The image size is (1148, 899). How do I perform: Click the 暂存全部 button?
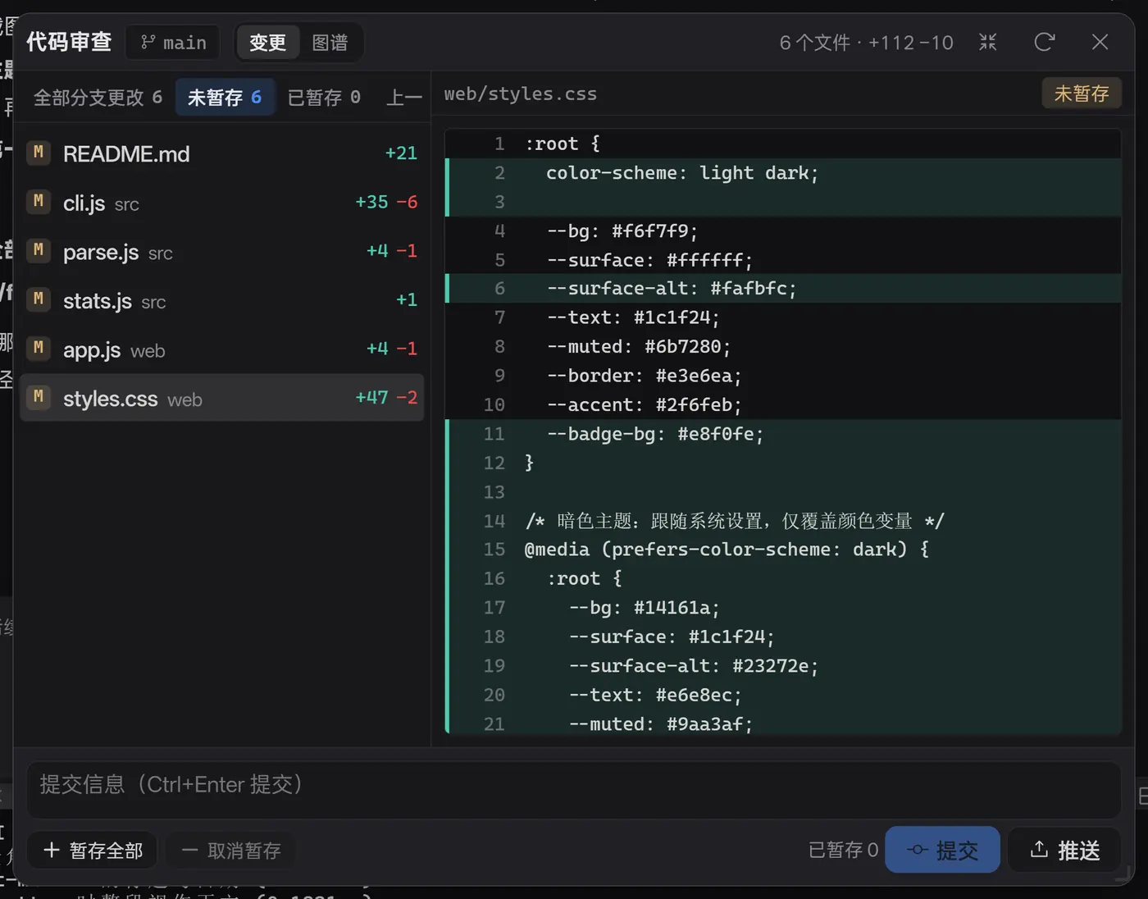coord(93,851)
